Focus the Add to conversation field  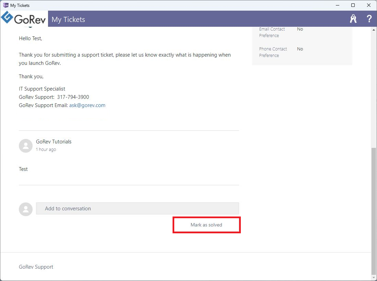coord(138,208)
